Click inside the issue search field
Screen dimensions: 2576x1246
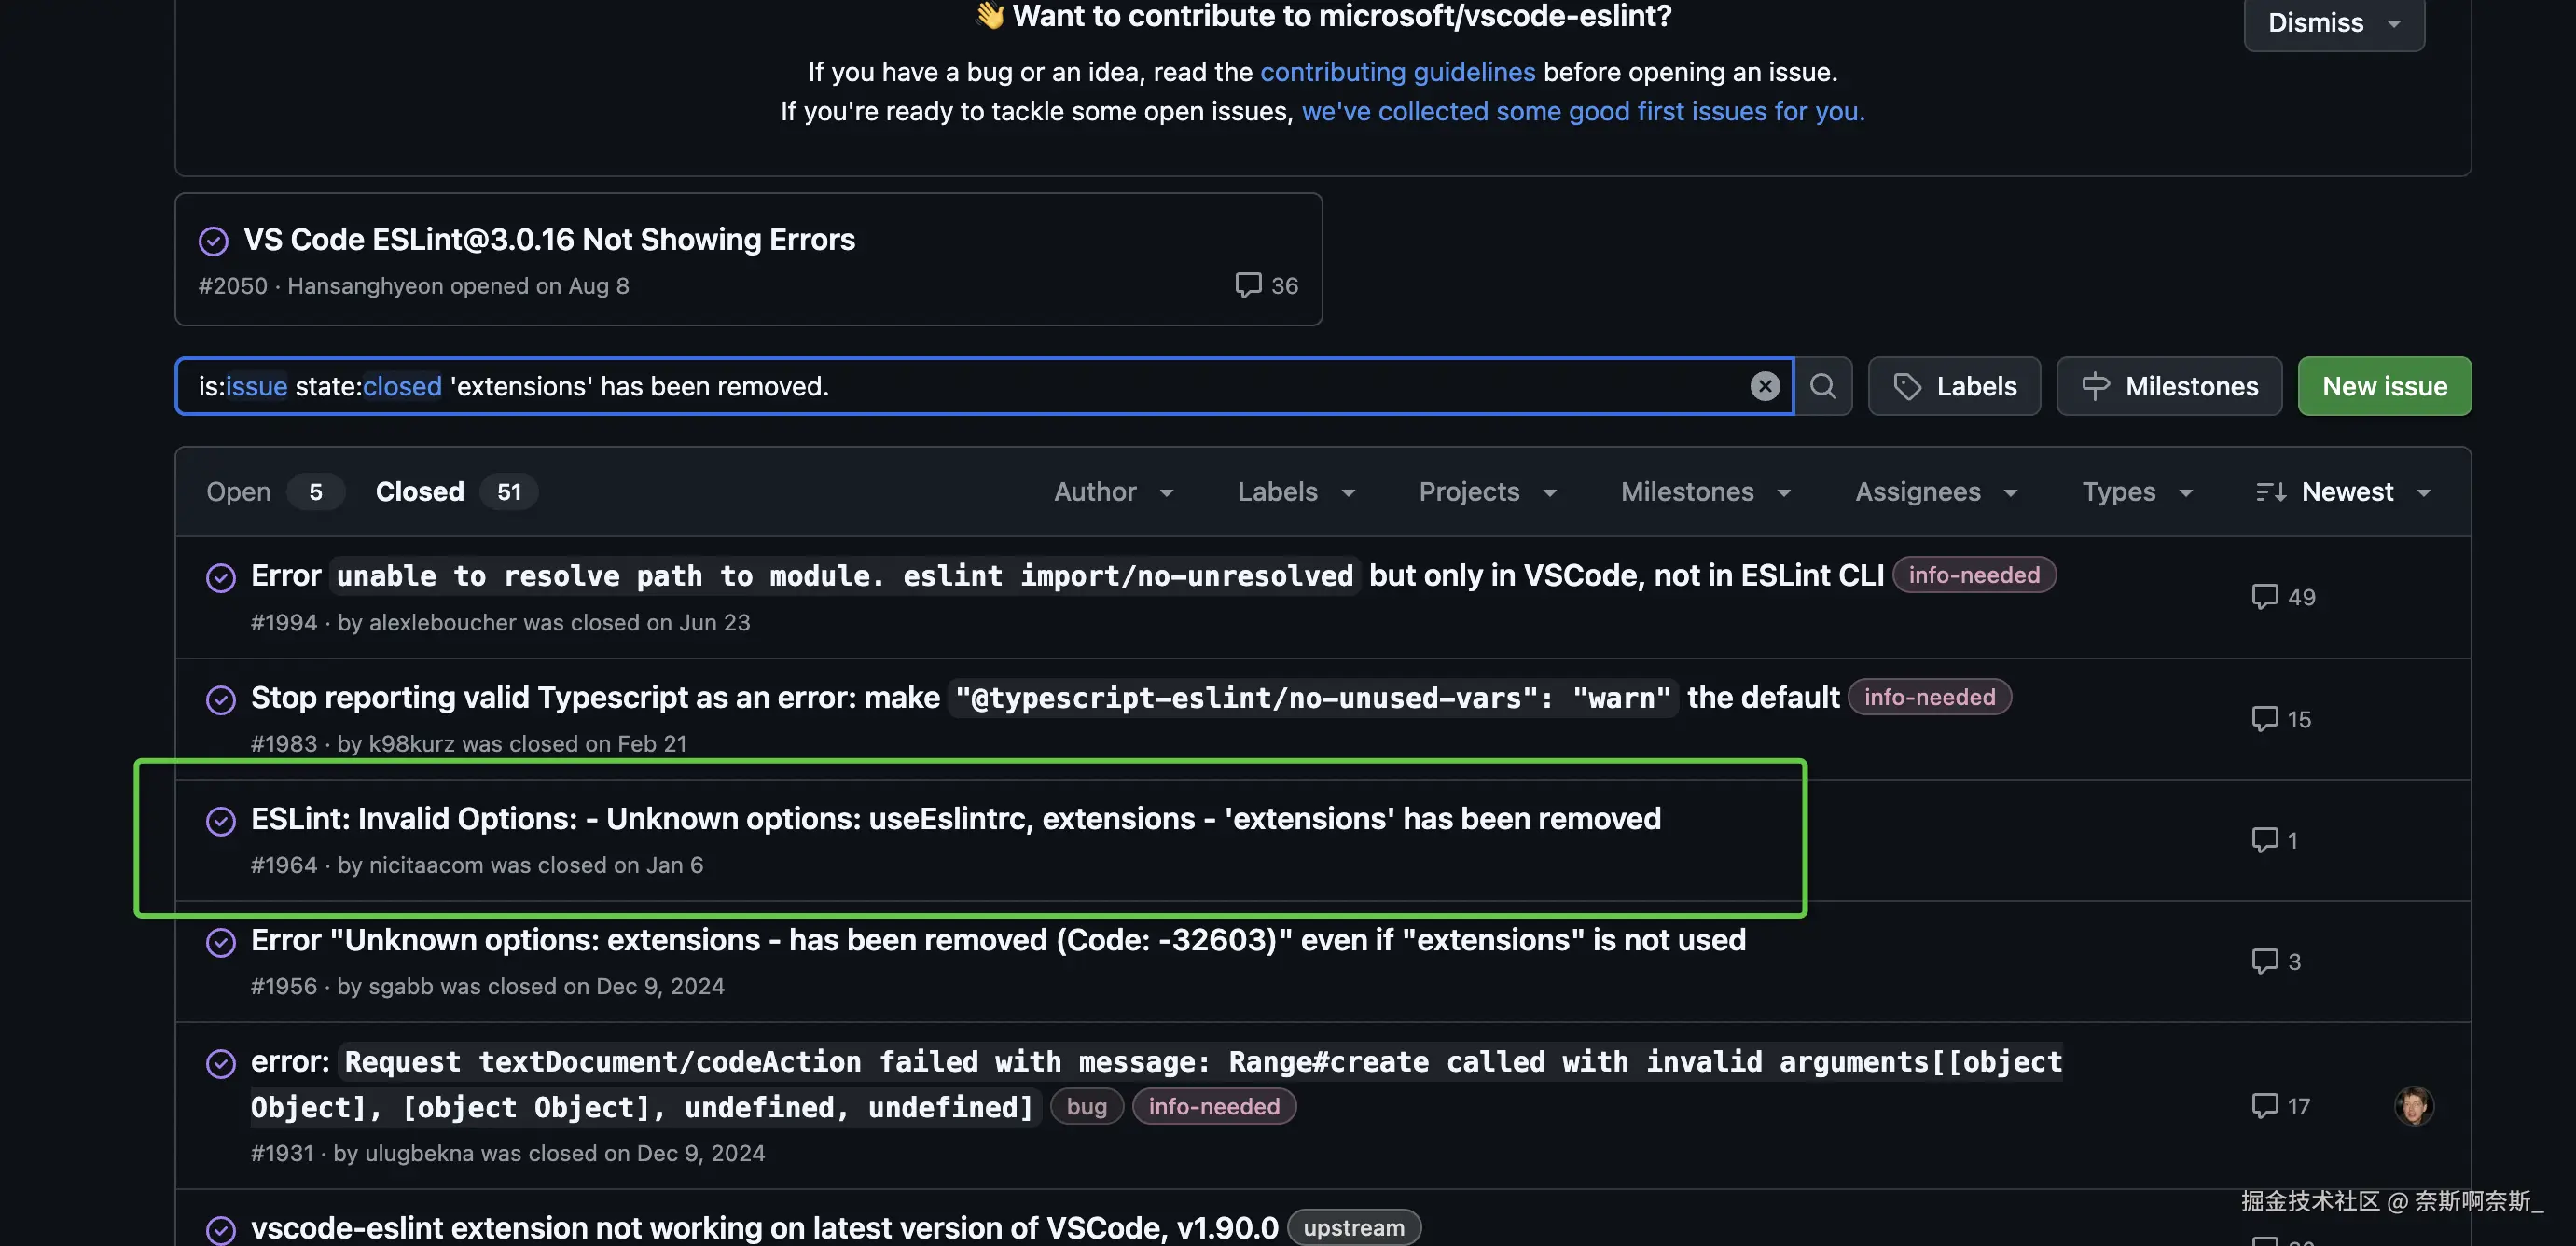pos(1100,386)
